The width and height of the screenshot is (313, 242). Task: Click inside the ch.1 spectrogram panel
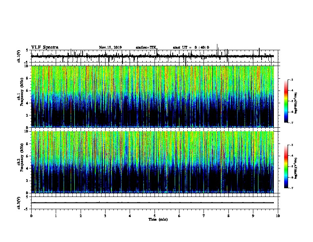[153, 96]
